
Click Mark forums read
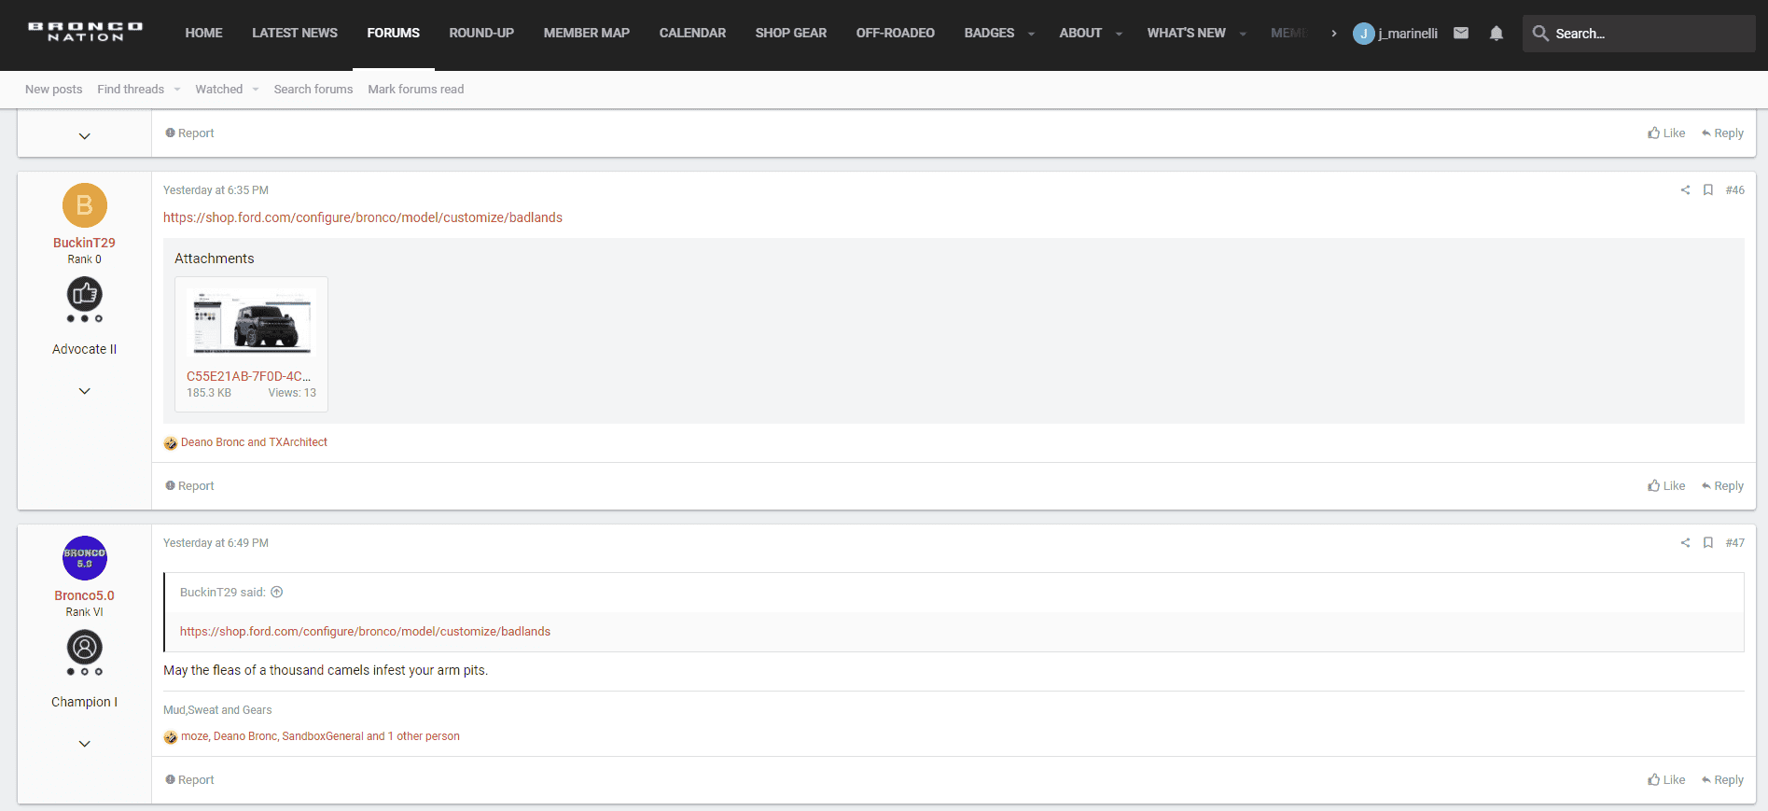pos(416,90)
